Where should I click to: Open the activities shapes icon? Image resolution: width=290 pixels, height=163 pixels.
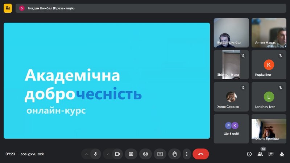click(x=282, y=154)
